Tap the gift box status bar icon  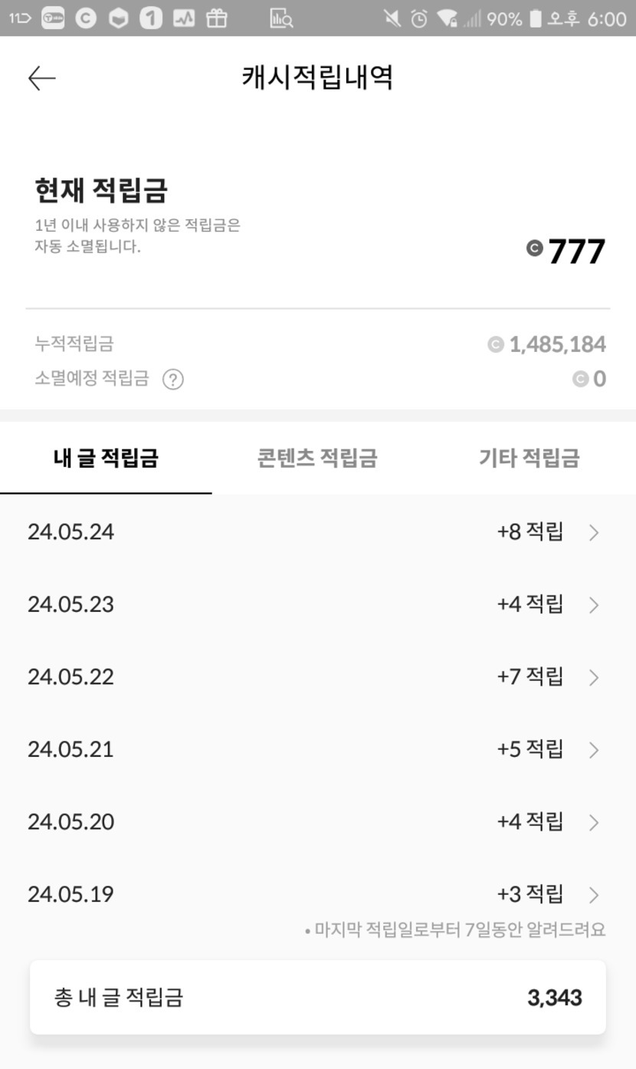[217, 18]
